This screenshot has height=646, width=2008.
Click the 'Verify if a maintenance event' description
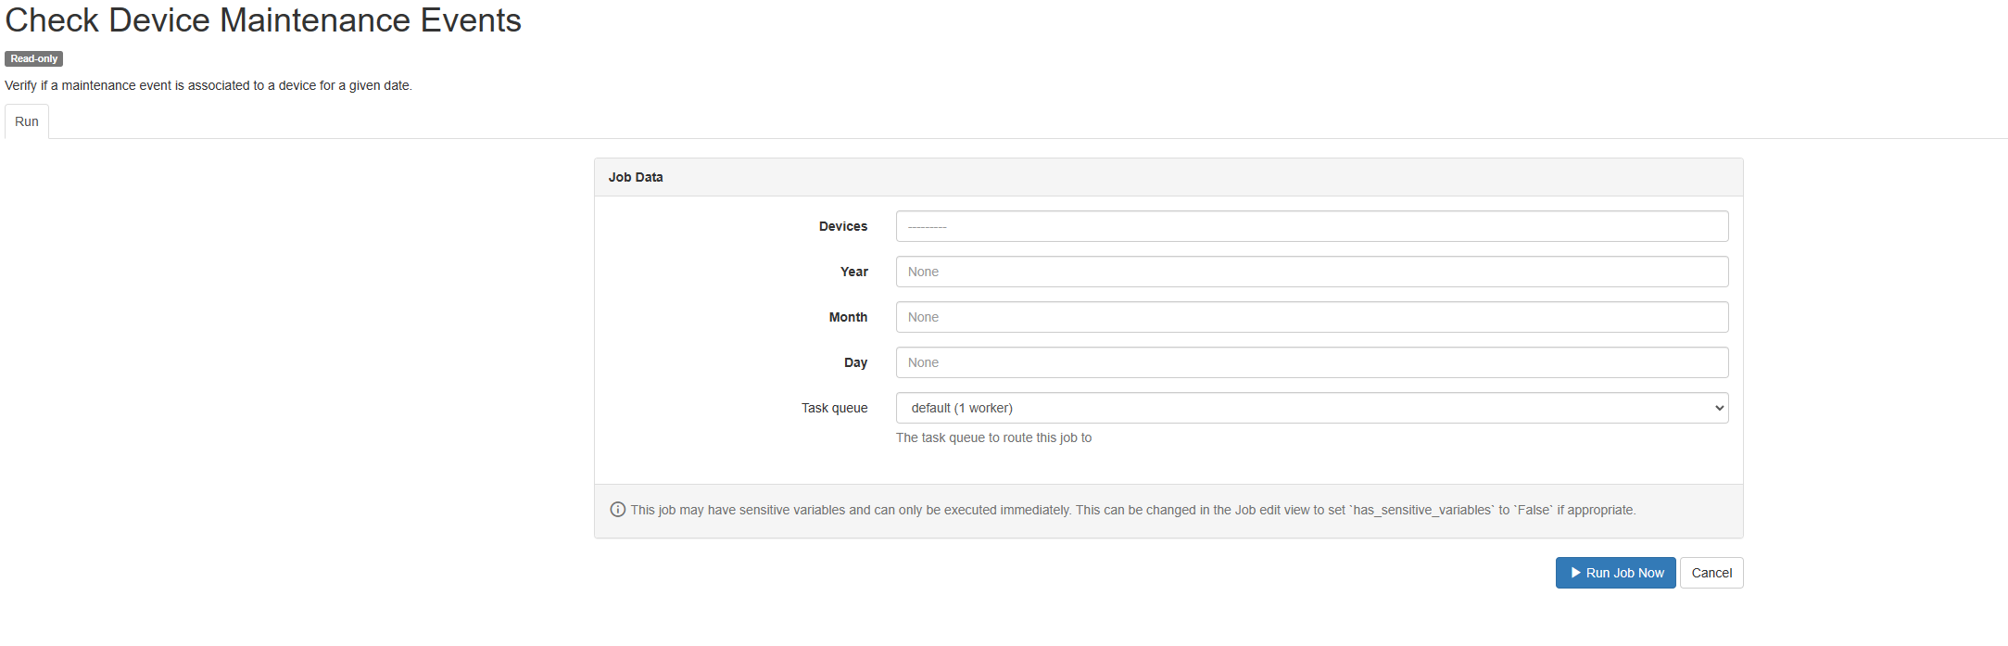tap(208, 85)
